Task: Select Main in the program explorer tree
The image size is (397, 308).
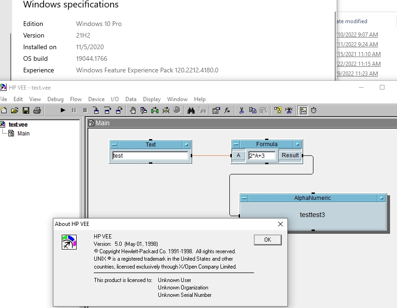Action: click(23, 134)
